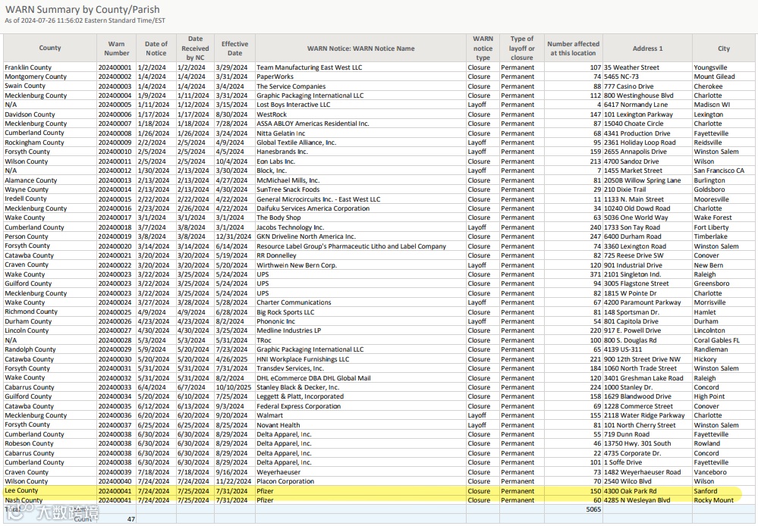758x526 pixels.
Task: Click the WARN Summary by County/Parish title
Action: pos(82,9)
